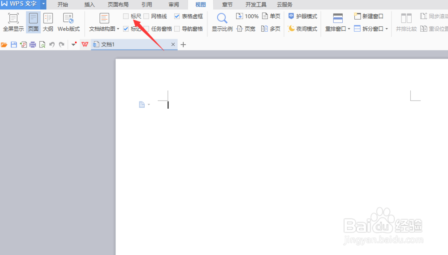448x255 pixels.
Task: Click the Save disk icon
Action: (x=14, y=44)
